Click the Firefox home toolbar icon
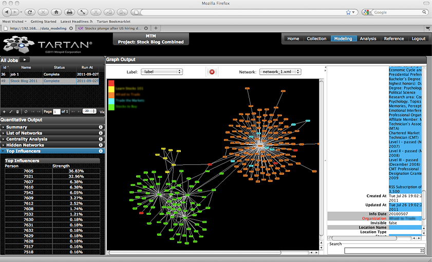The width and height of the screenshot is (432, 262). click(56, 12)
